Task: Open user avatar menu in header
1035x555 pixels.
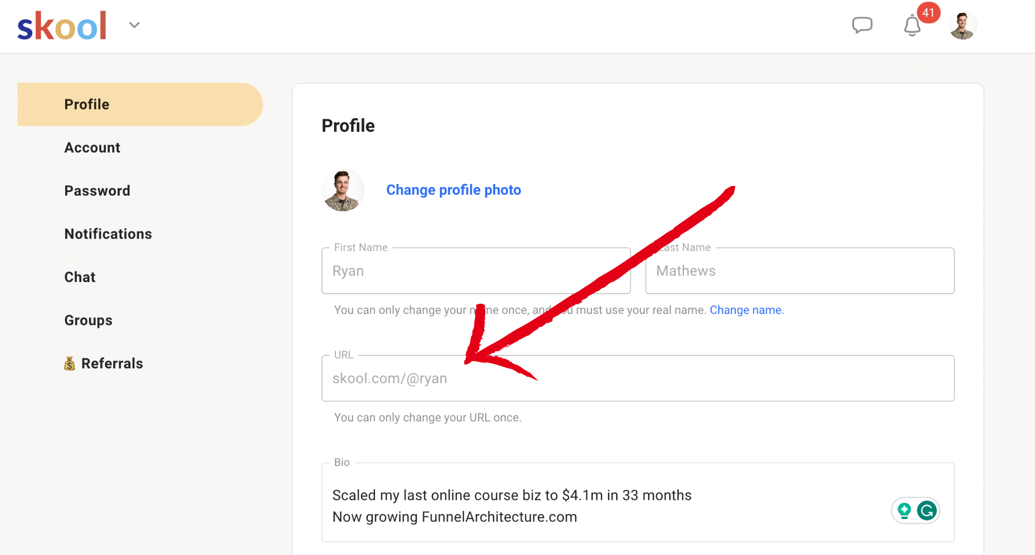Action: [963, 26]
